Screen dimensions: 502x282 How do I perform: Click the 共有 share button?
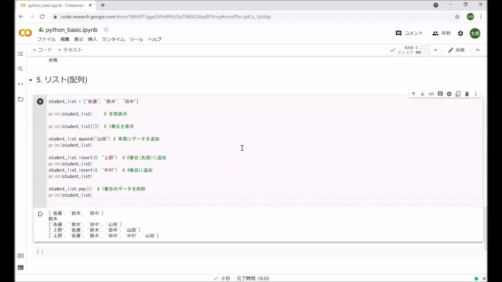(x=441, y=33)
